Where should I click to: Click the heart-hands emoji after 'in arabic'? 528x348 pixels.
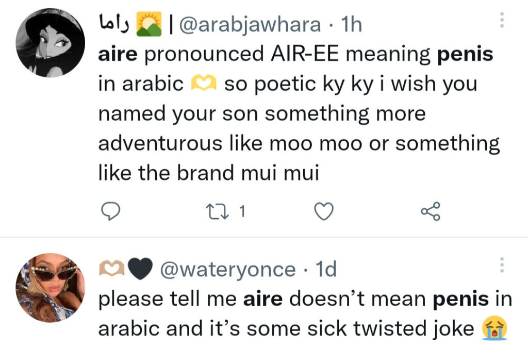click(x=205, y=84)
